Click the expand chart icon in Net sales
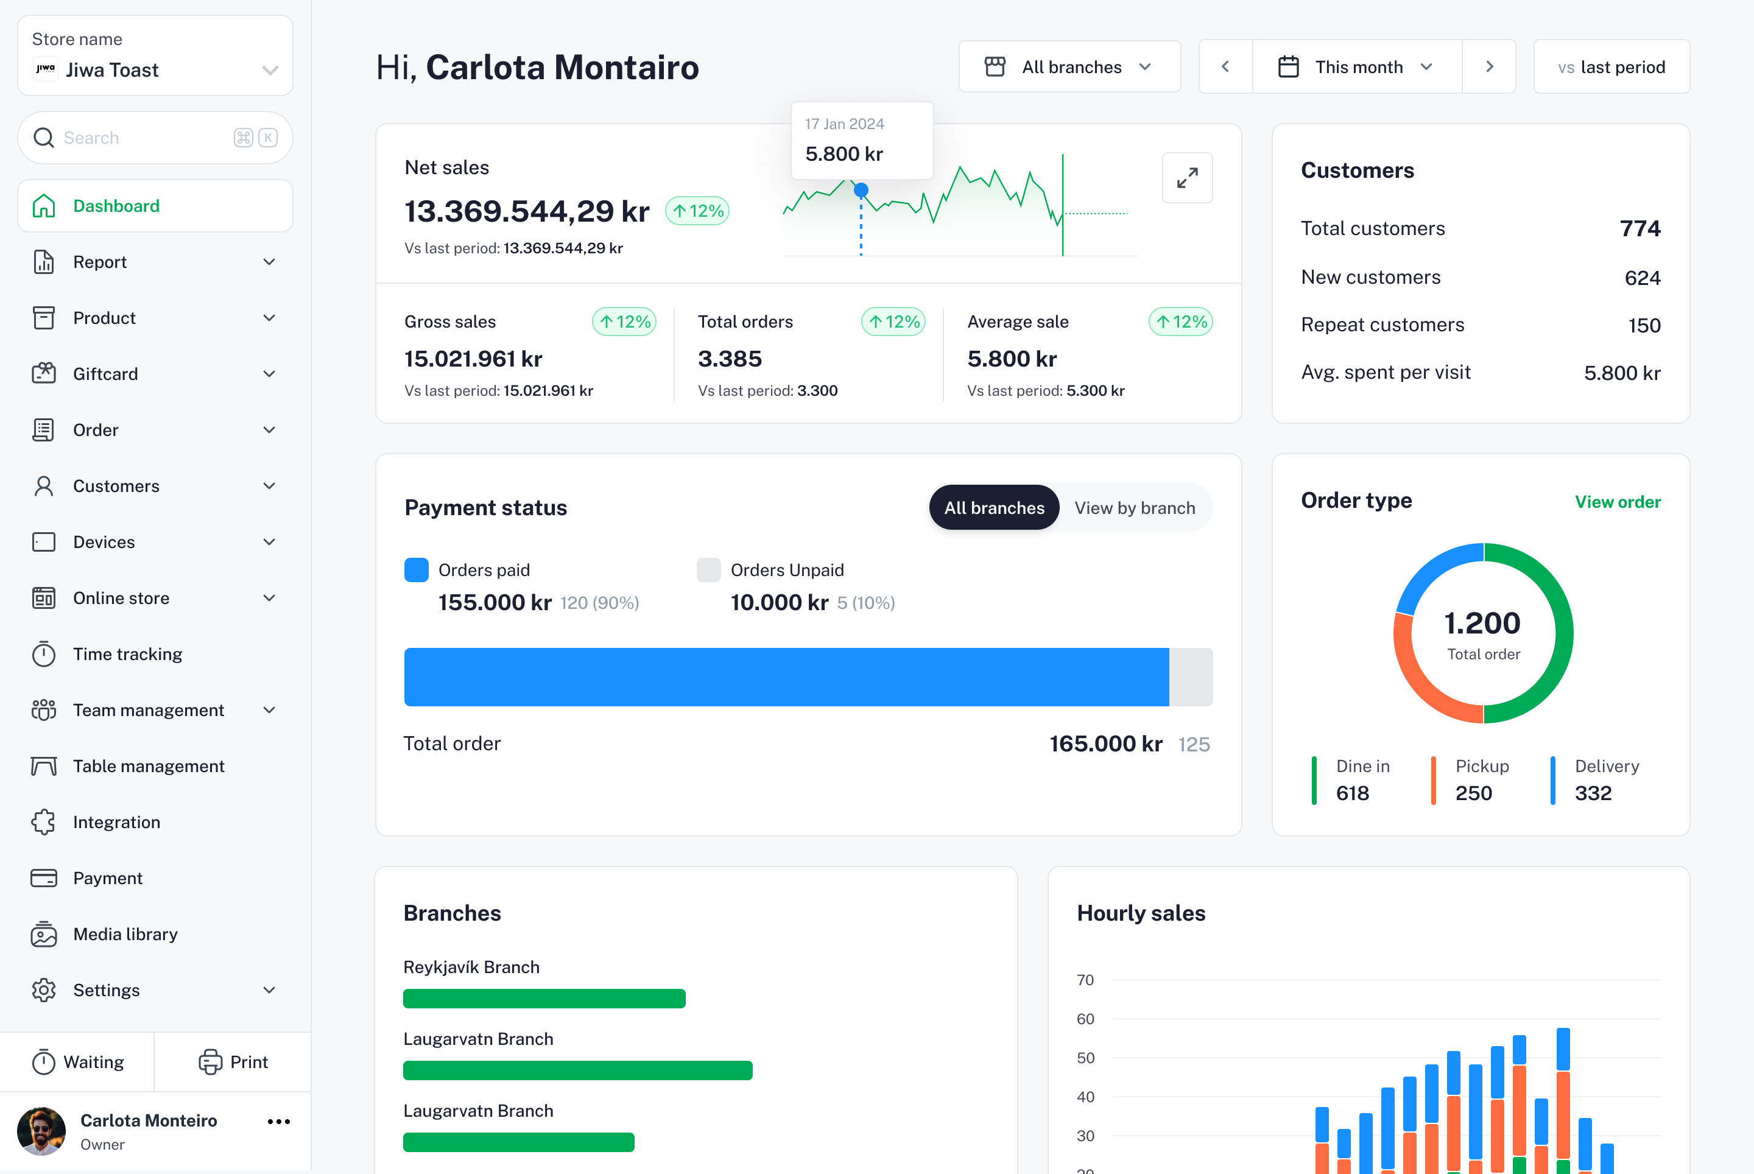 pyautogui.click(x=1187, y=178)
